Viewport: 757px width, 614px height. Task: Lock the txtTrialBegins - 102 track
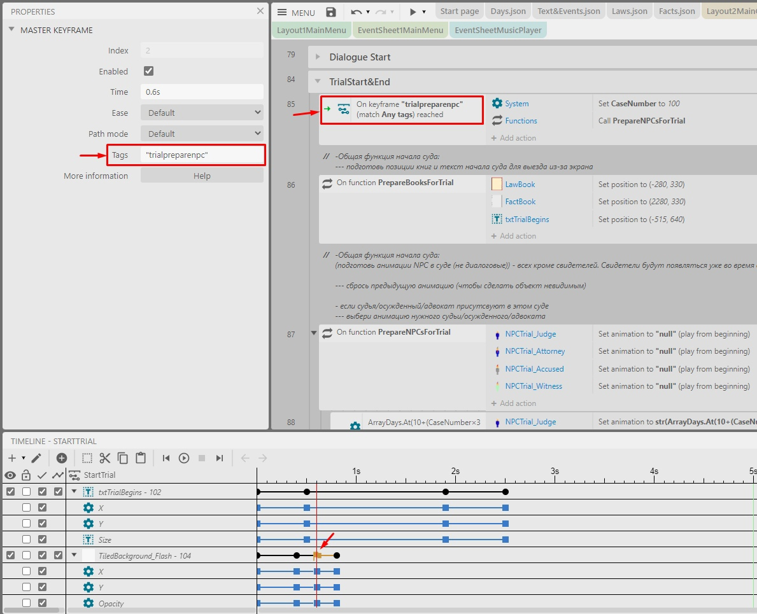pyautogui.click(x=27, y=491)
